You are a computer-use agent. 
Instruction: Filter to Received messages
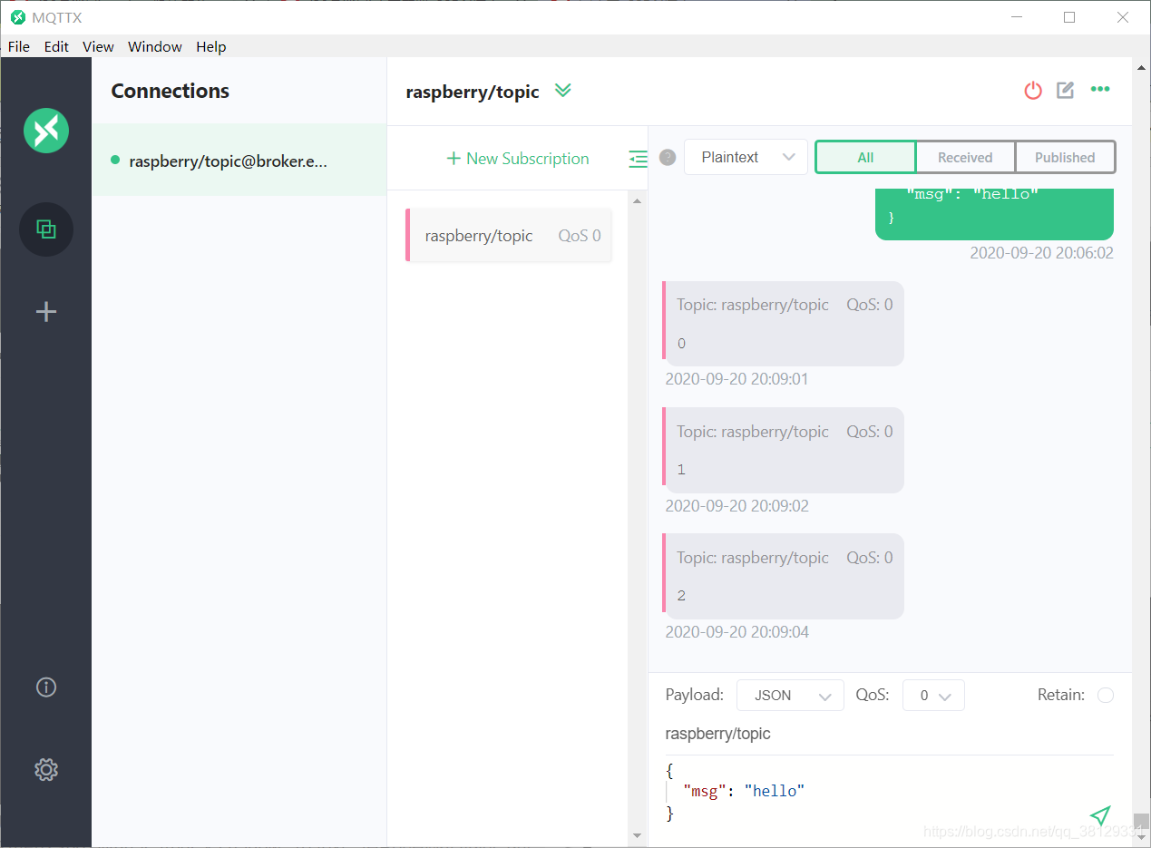click(965, 157)
